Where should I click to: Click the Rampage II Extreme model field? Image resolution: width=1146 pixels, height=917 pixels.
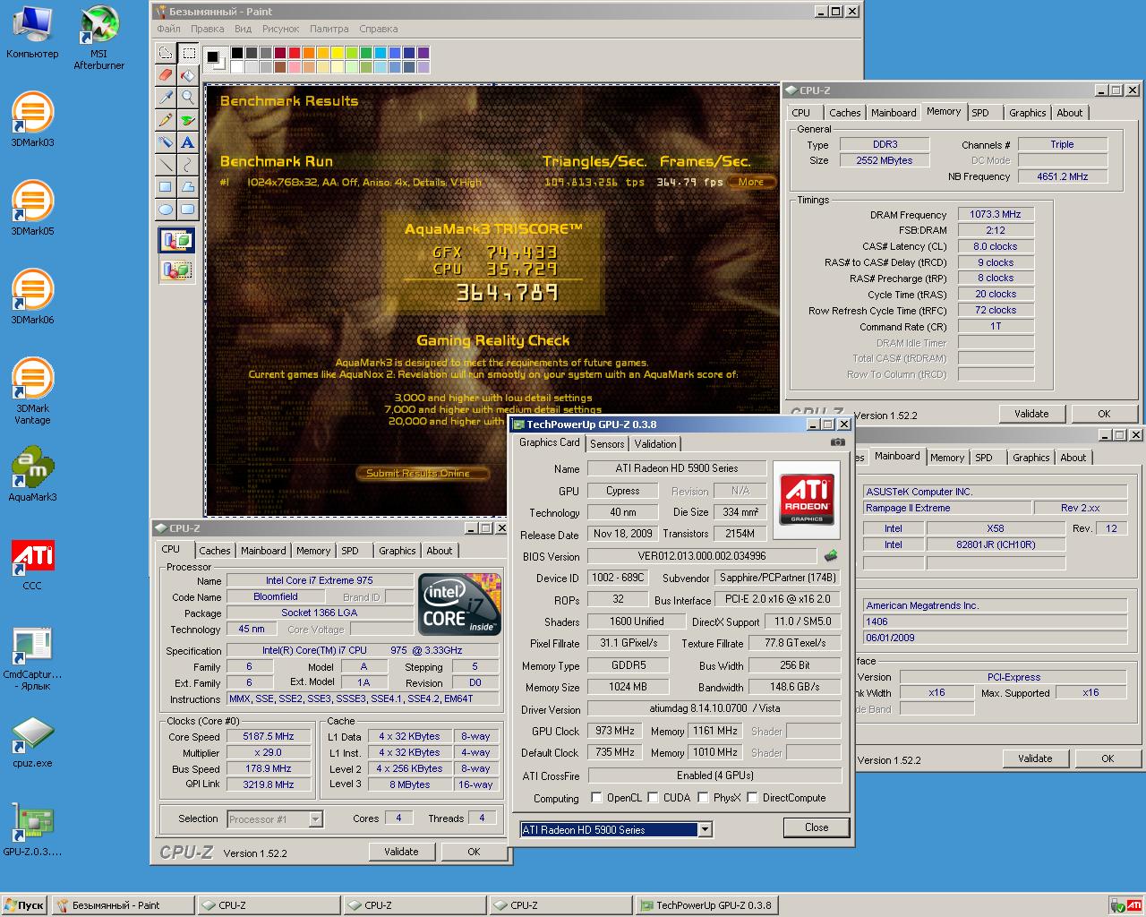[947, 508]
